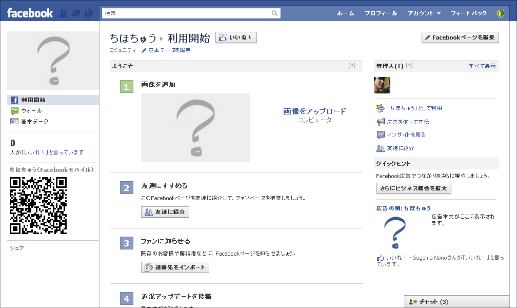Click the administrator profile photo

(382, 85)
